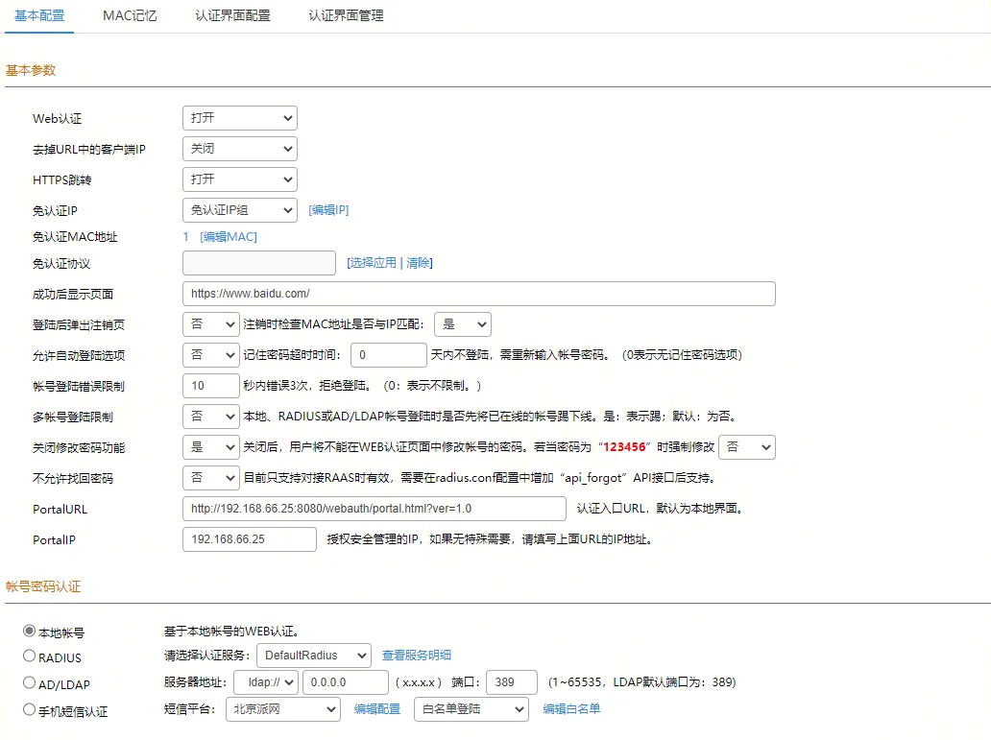Click the 编辑白名单 link

pyautogui.click(x=571, y=709)
